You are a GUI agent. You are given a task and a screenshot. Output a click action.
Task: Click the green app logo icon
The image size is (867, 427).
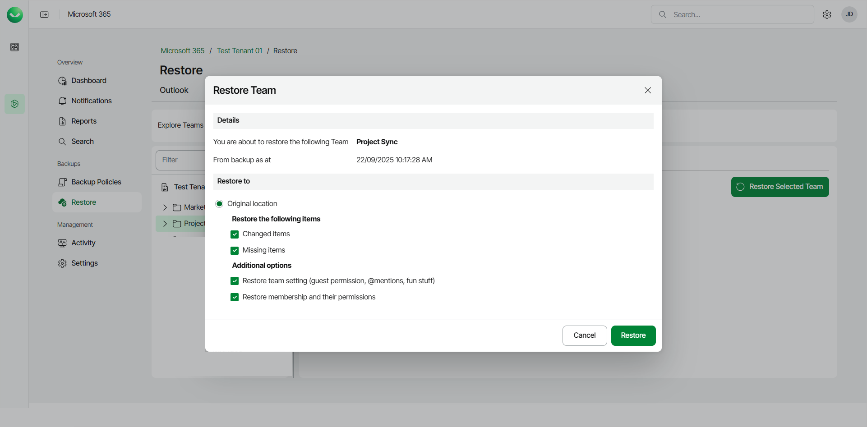pyautogui.click(x=15, y=14)
